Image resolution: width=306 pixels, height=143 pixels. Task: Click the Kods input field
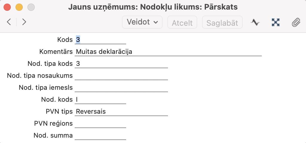(x=100, y=40)
